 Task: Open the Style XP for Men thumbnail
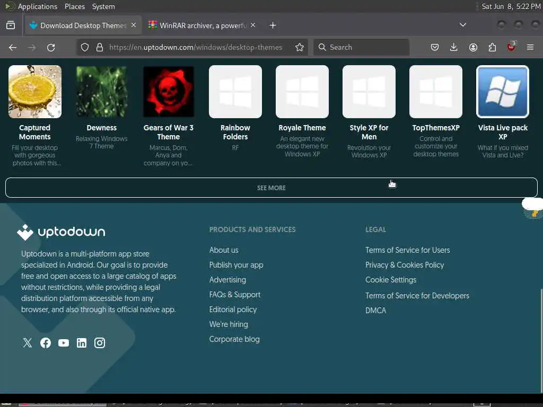click(x=369, y=92)
